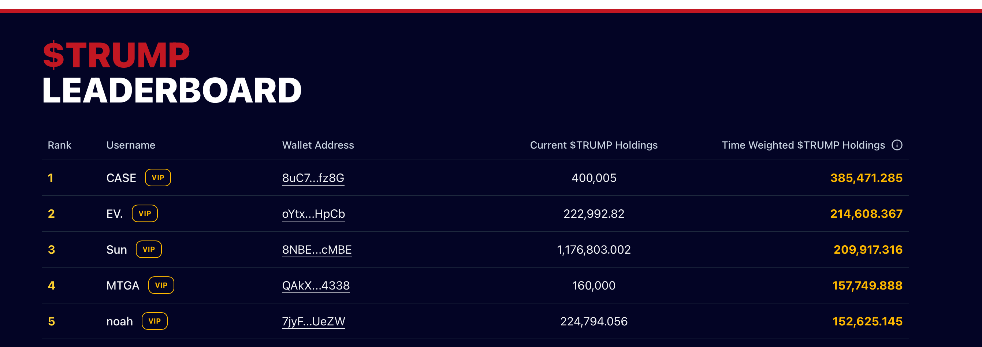The width and height of the screenshot is (982, 347).
Task: Click the VIP badge next to MTGA
Action: pos(161,285)
